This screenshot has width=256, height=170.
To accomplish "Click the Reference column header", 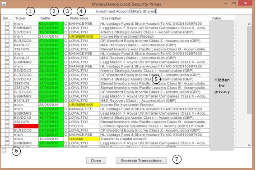I will 84,18.
